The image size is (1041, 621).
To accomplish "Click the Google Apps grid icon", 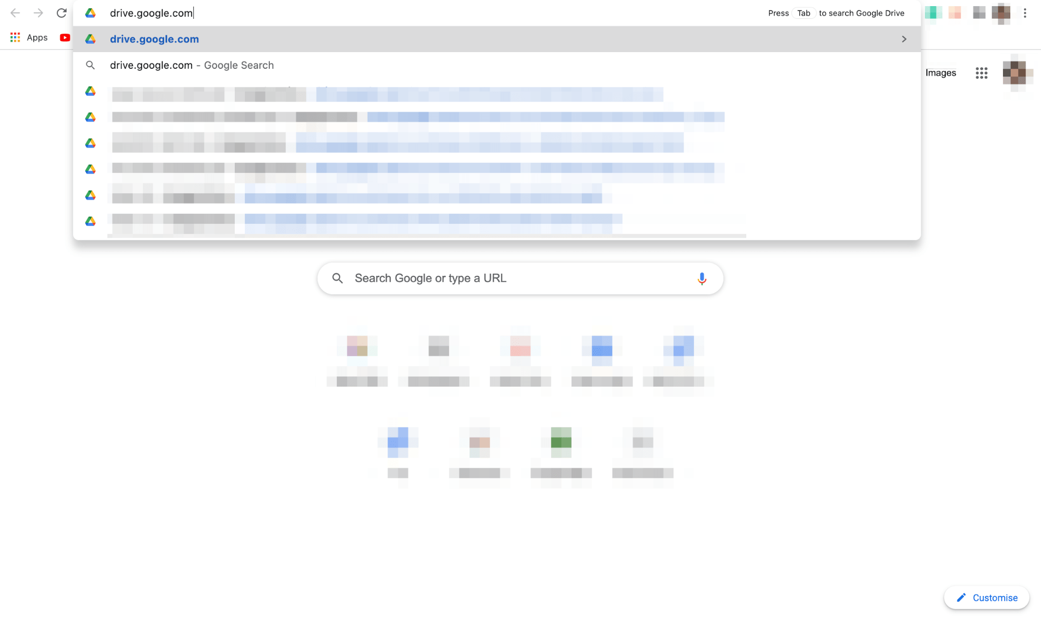I will [981, 72].
